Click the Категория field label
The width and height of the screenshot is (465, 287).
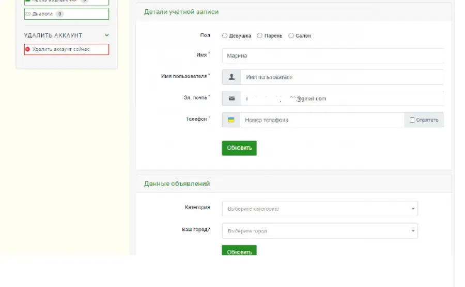(197, 207)
